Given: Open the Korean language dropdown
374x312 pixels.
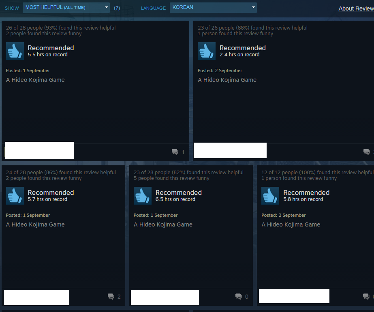Looking at the screenshot, I should [213, 8].
